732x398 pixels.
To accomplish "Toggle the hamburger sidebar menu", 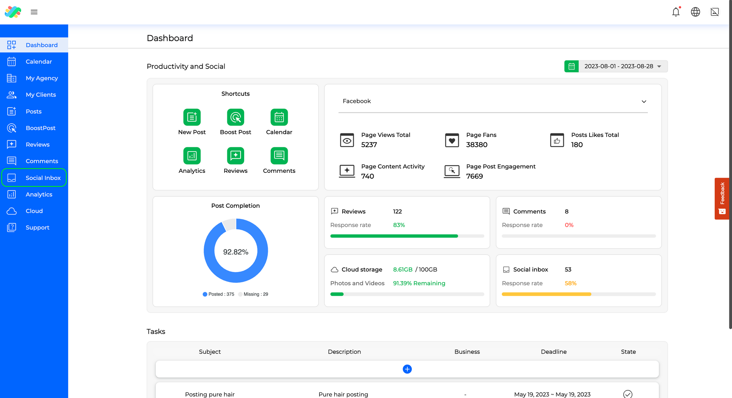I will [34, 12].
